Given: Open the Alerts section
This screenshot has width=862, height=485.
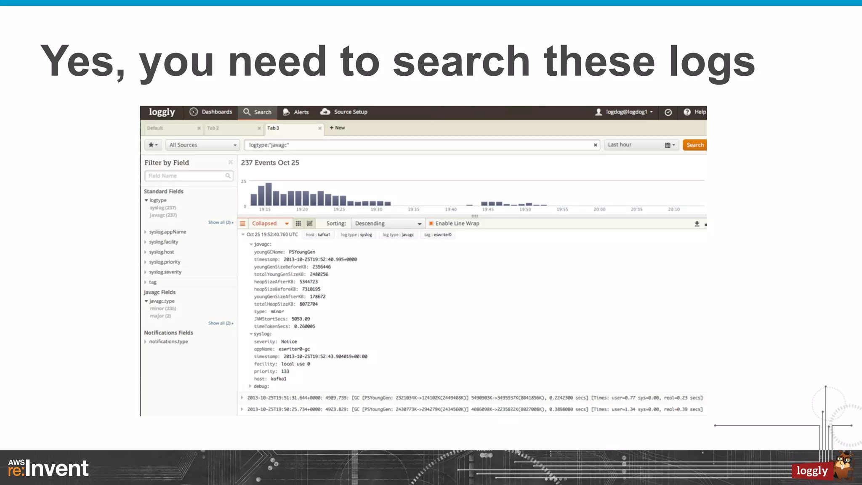Looking at the screenshot, I should [295, 112].
